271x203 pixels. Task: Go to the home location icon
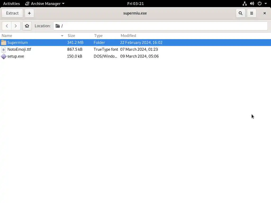27,26
